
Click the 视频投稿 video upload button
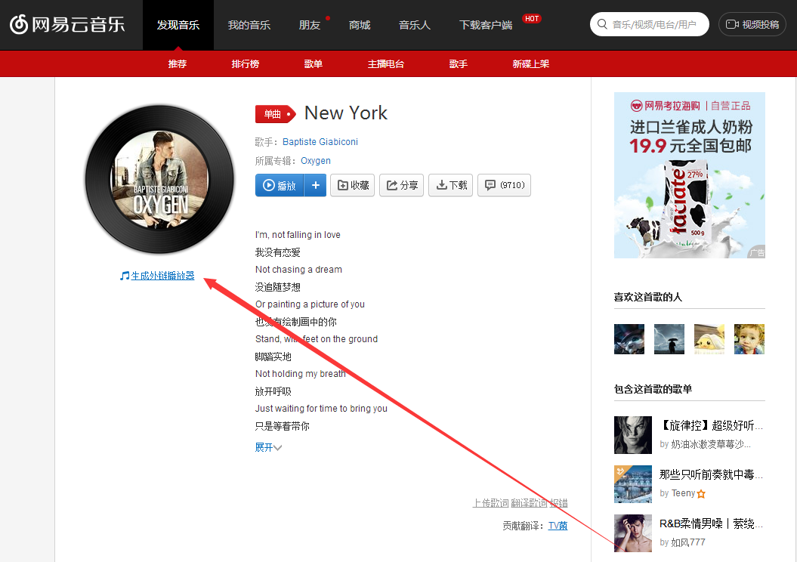tap(752, 24)
